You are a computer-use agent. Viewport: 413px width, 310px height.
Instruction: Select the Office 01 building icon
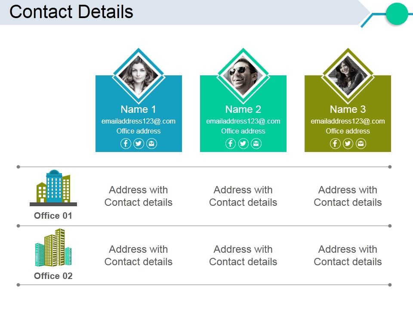point(53,188)
